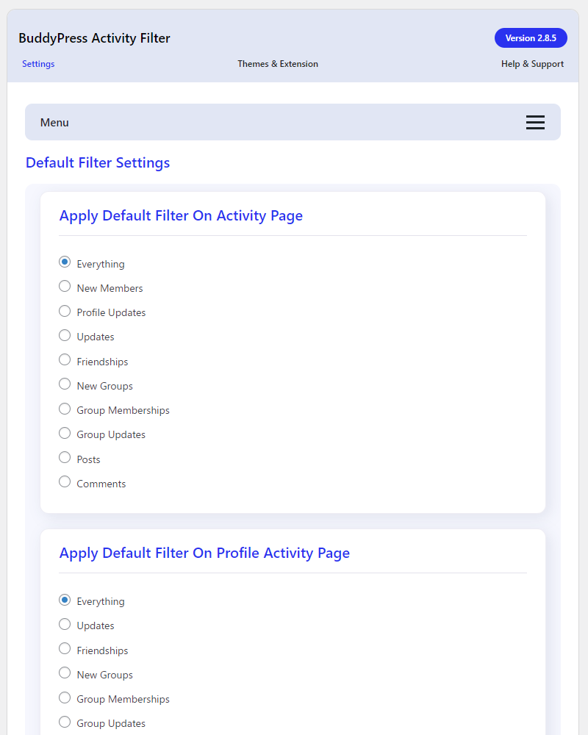This screenshot has width=588, height=735.
Task: Choose New Groups under Profile Activity Page
Action: (65, 673)
